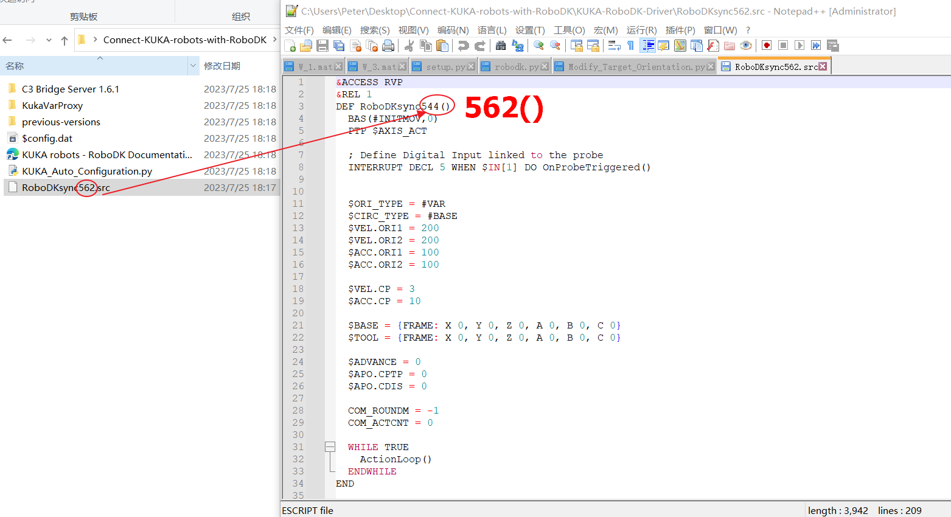Viewport: 951px width, 517px height.
Task: Open the 编码(N) menu
Action: pyautogui.click(x=453, y=30)
